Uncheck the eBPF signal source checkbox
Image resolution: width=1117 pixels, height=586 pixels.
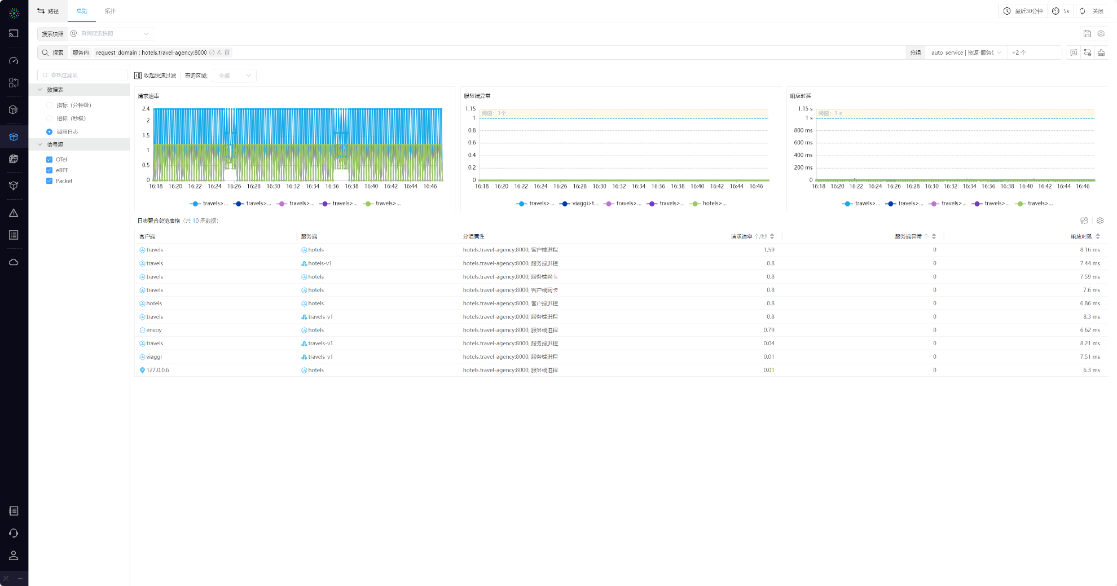point(49,170)
